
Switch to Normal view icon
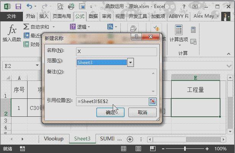click(x=124, y=148)
